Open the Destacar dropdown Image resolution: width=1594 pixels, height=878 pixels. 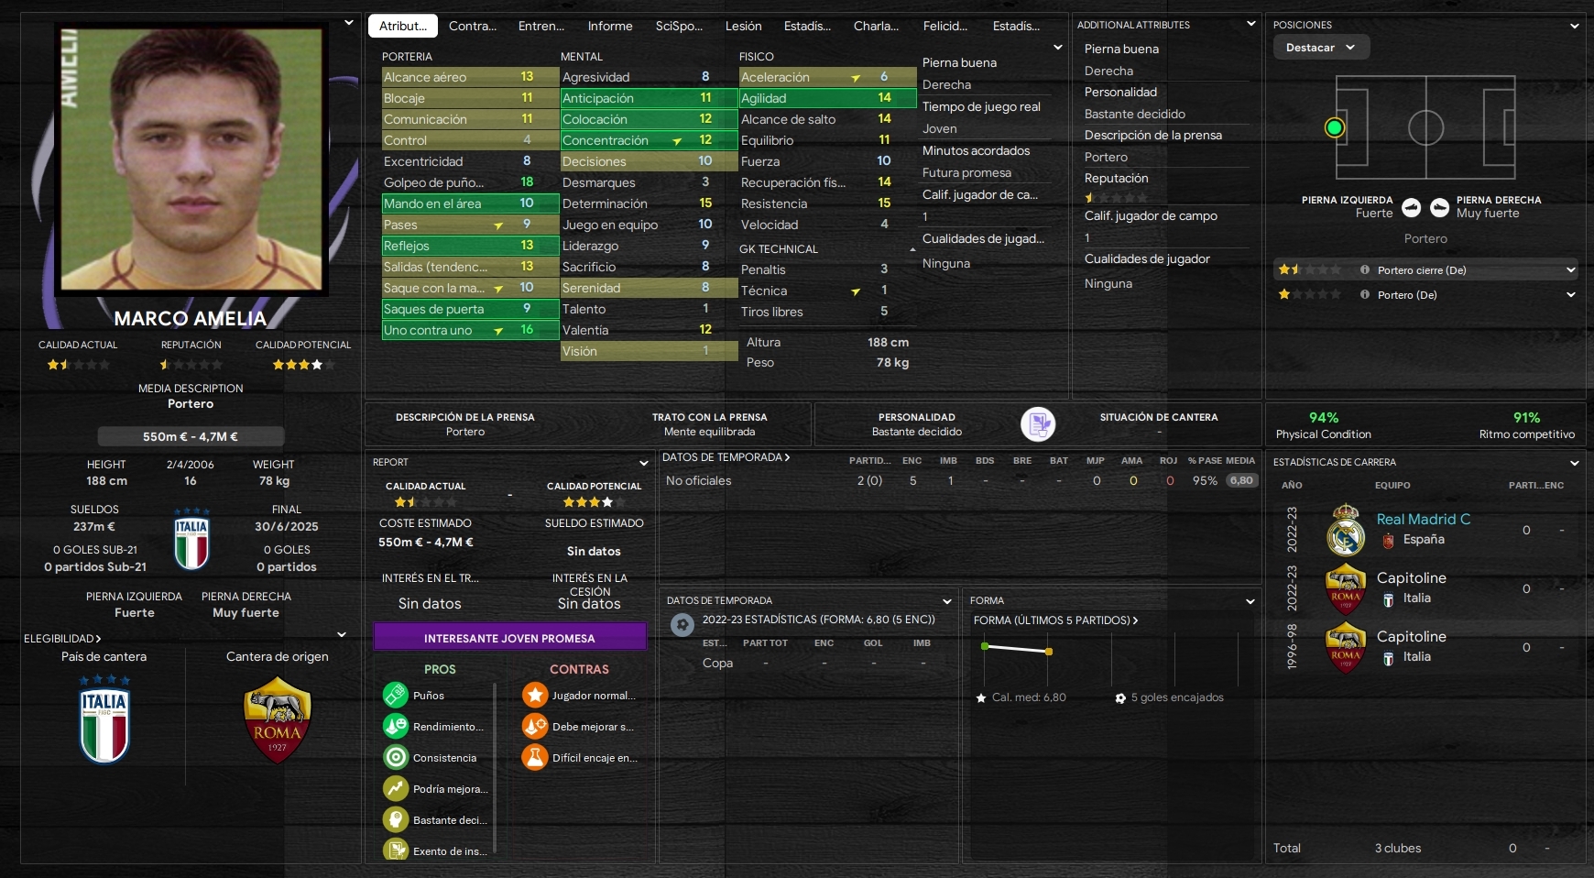pos(1321,48)
